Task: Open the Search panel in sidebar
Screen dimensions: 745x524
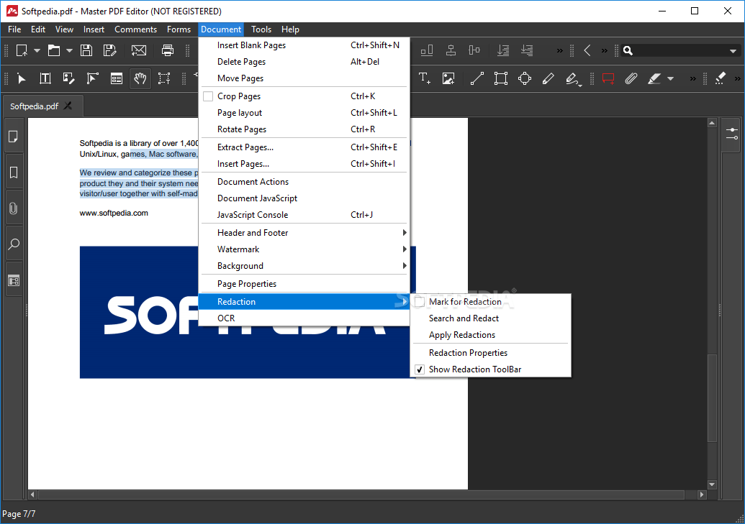Action: pos(14,244)
